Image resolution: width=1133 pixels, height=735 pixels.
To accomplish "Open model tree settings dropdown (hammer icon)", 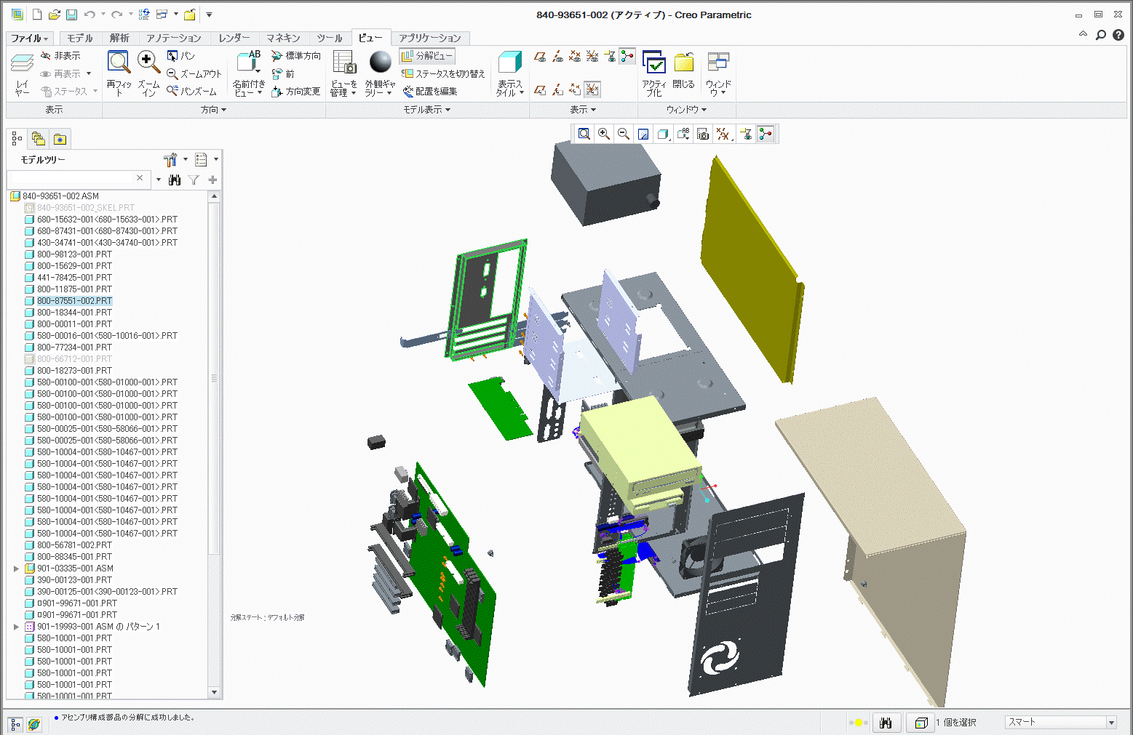I will point(175,160).
